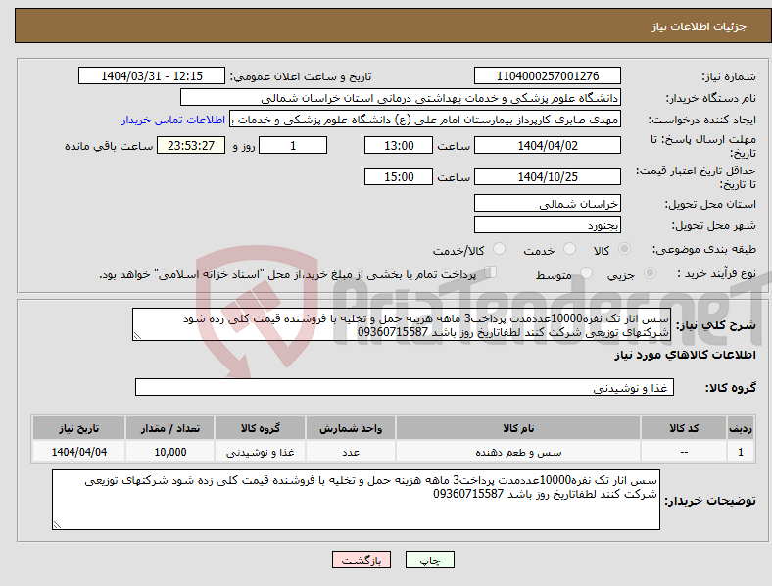Click the توضیحات خریدار text area
772x586 pixels.
point(356,500)
